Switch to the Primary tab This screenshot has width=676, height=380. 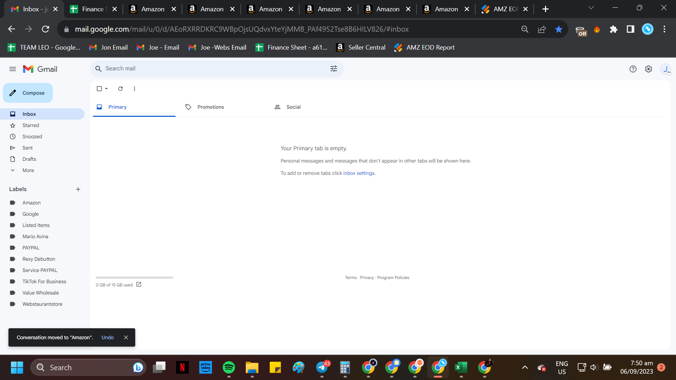click(134, 107)
